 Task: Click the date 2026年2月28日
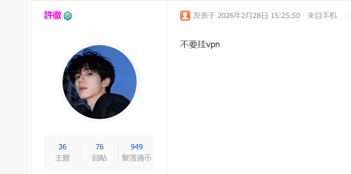(x=243, y=16)
